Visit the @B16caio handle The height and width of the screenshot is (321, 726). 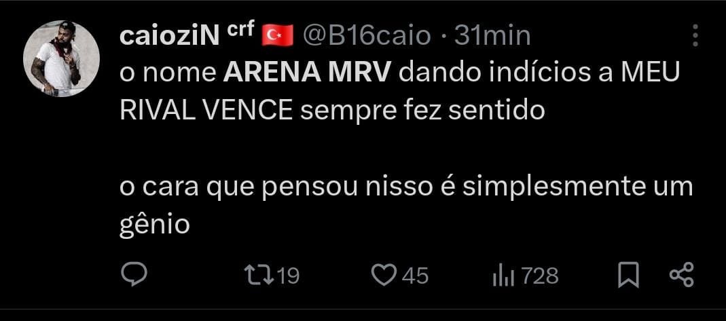coord(366,35)
